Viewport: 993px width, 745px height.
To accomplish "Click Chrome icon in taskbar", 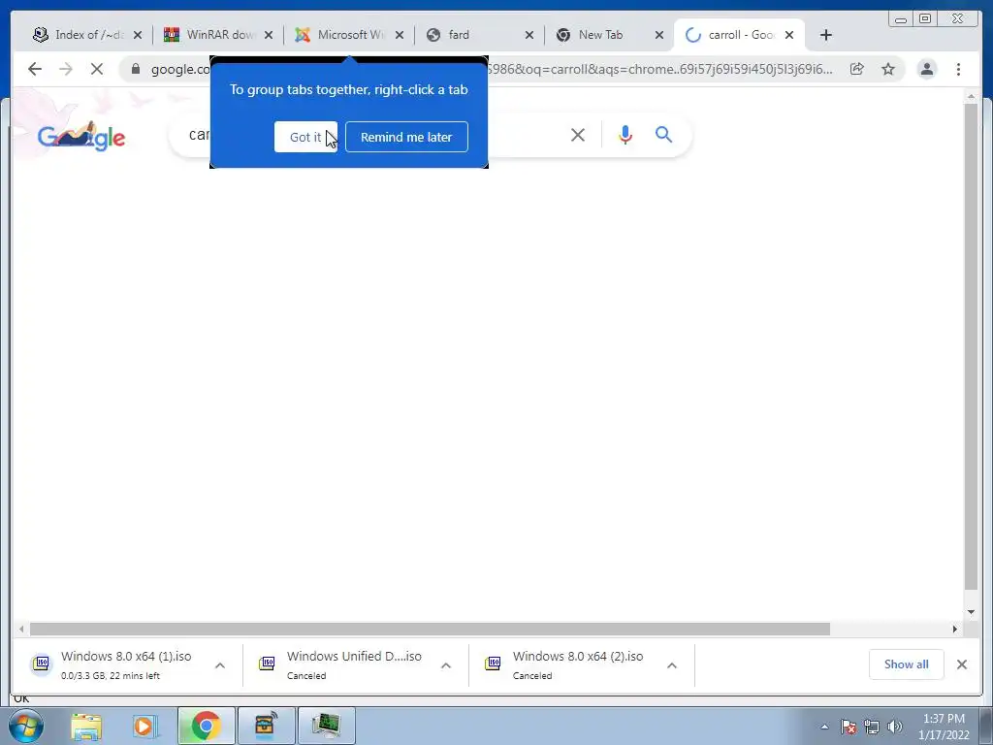I will pyautogui.click(x=206, y=726).
